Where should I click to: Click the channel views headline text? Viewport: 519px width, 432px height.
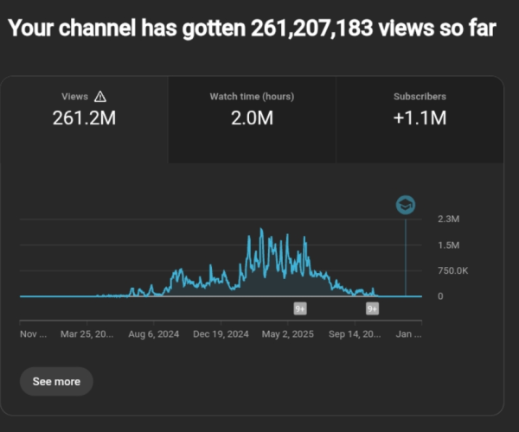coord(252,29)
